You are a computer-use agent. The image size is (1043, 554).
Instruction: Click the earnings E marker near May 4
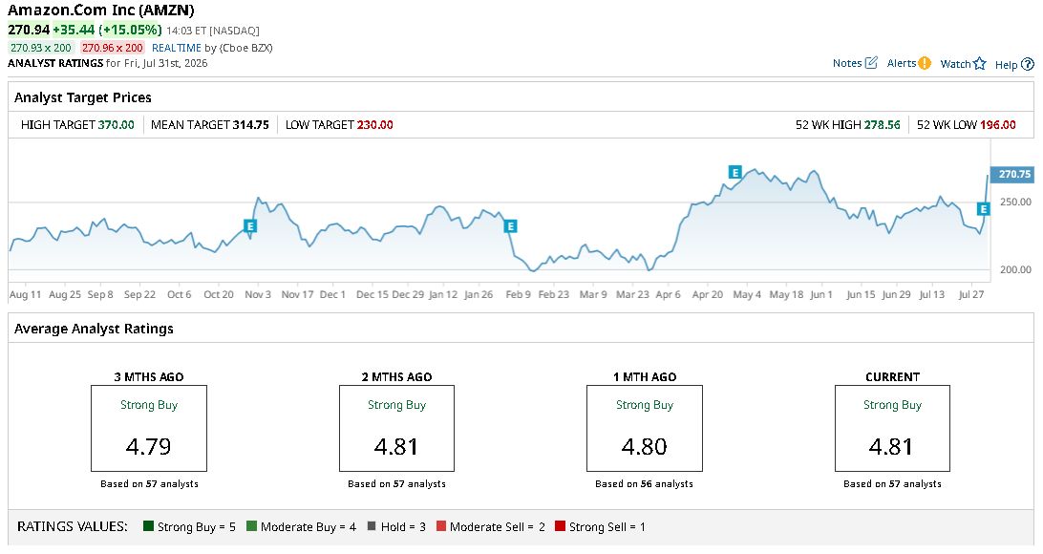click(x=734, y=172)
